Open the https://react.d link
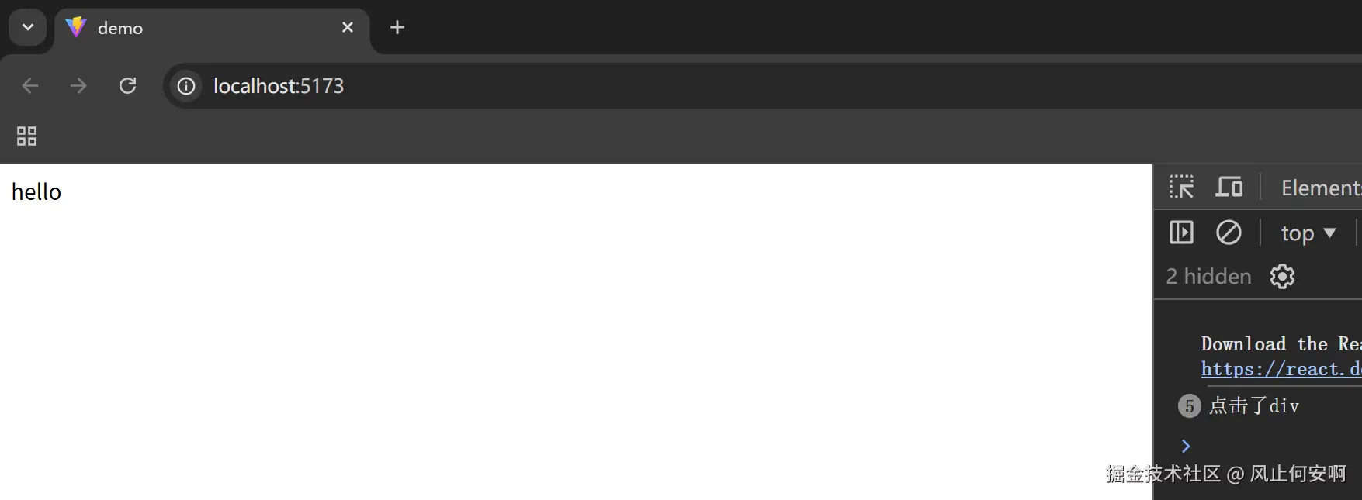The width and height of the screenshot is (1362, 500). [x=1281, y=369]
